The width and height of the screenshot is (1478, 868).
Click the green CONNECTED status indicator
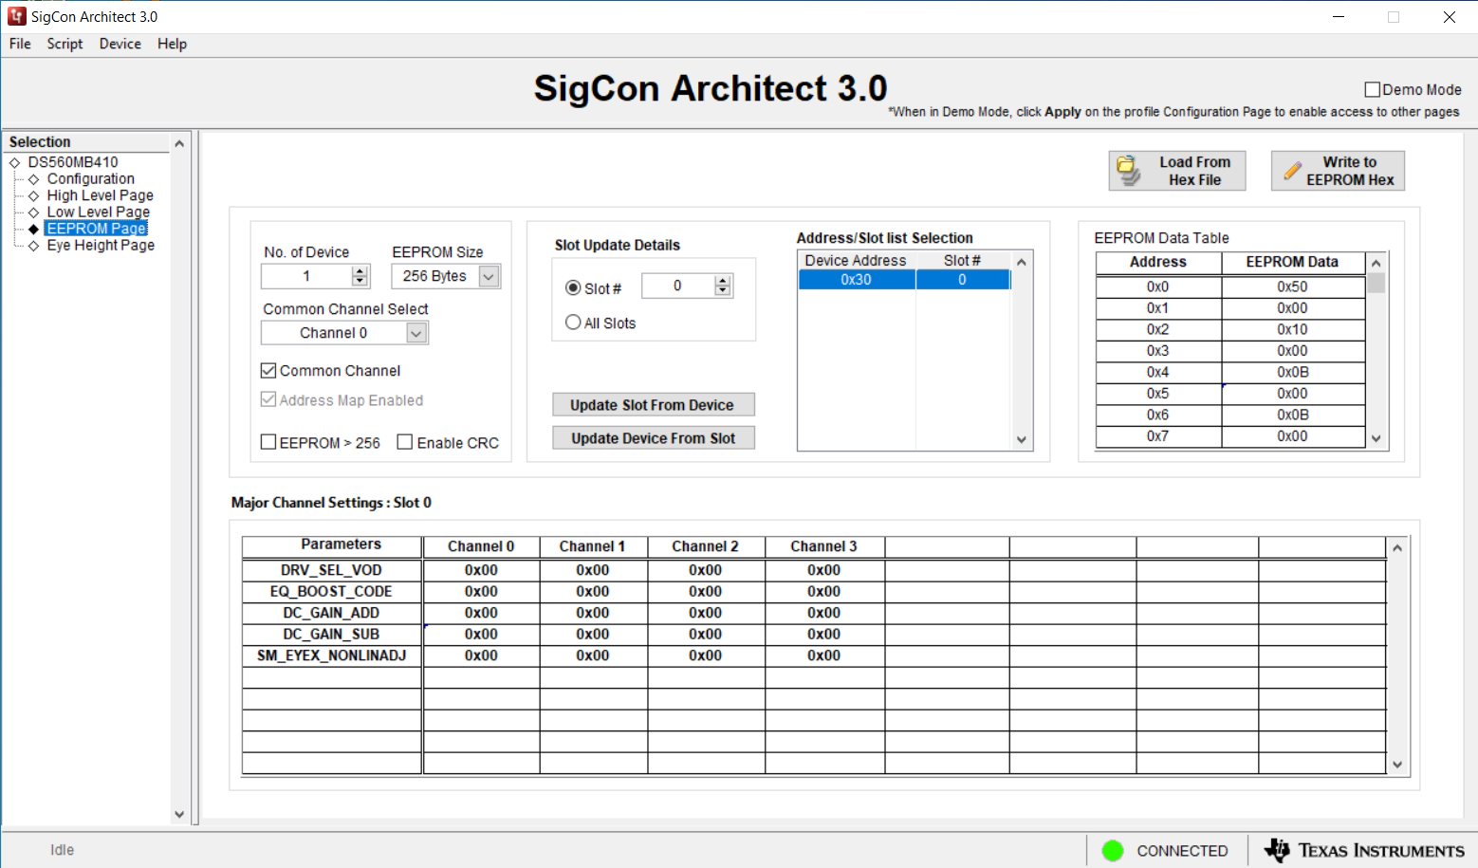1113,851
